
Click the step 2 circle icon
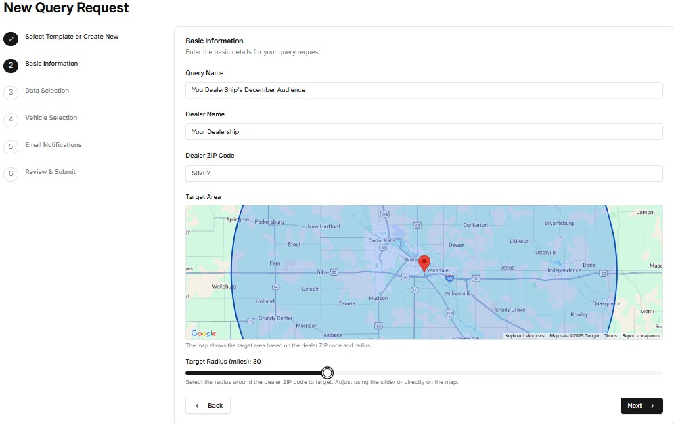pos(11,66)
